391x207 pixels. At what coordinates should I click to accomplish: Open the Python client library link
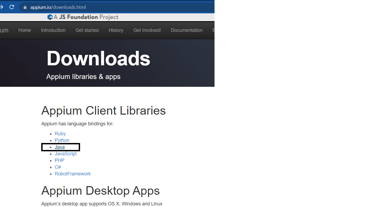point(62,140)
